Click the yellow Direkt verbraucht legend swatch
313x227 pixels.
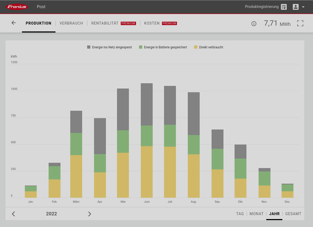pos(196,47)
